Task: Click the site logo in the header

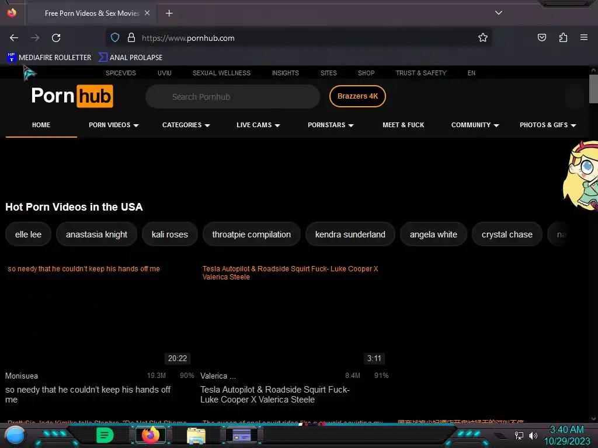Action: (x=72, y=96)
